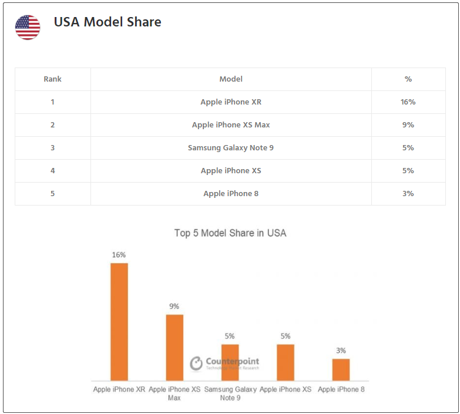Click the USA flag icon
Image resolution: width=460 pixels, height=414 pixels.
28,27
